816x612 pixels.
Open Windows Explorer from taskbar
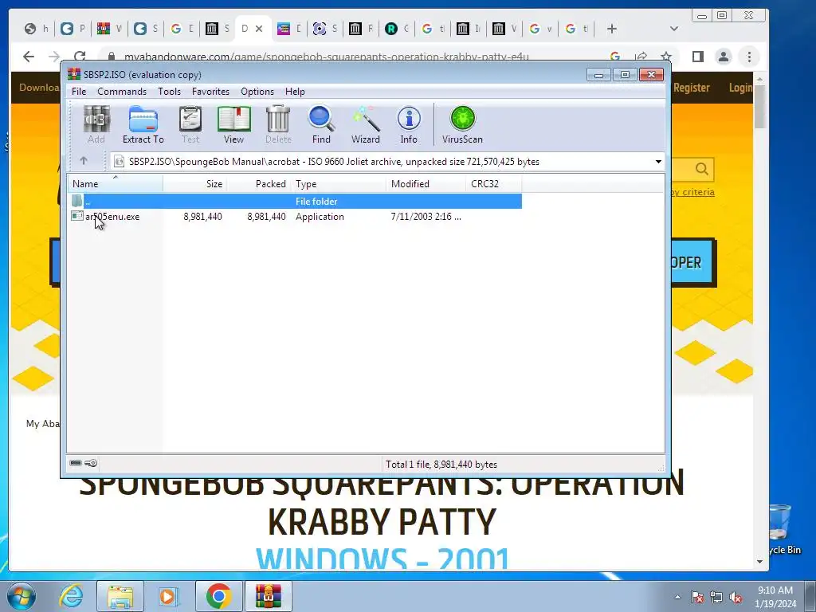pyautogui.click(x=120, y=596)
